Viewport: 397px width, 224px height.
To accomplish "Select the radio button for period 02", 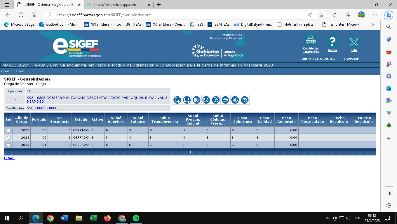I will [8, 138].
